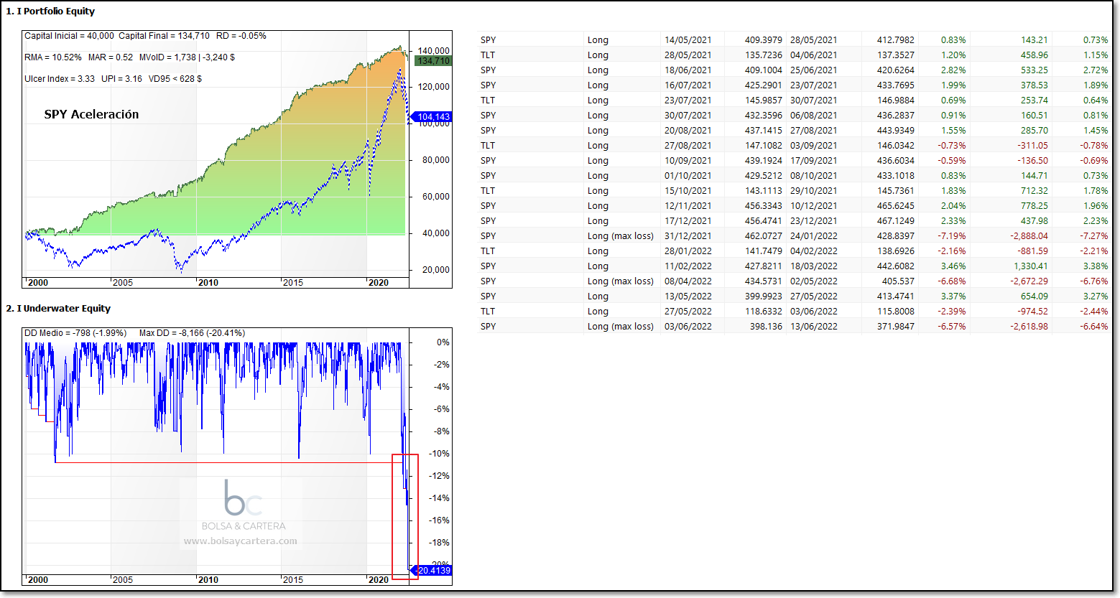Select the 2.82% return cell

[953, 70]
